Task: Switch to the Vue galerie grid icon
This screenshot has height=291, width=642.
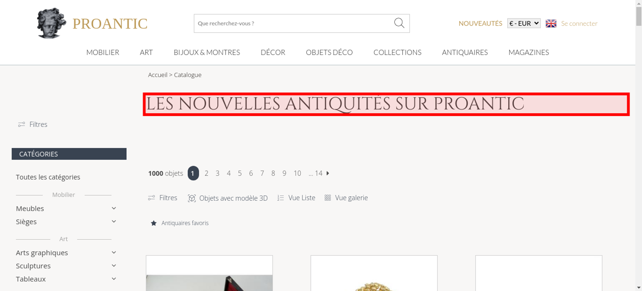Action: (x=327, y=198)
